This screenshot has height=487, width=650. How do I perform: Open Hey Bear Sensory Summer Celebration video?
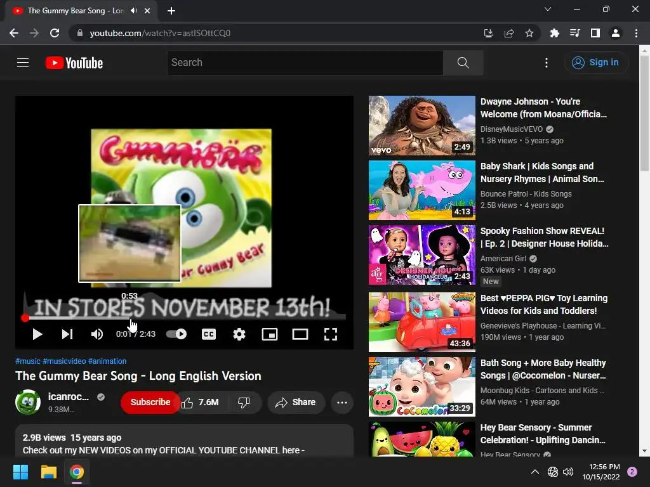[543, 434]
